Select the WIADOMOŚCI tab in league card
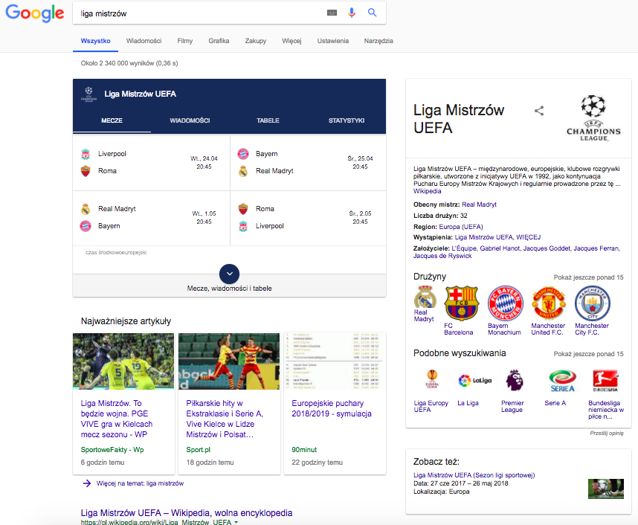638x525 pixels. [190, 120]
